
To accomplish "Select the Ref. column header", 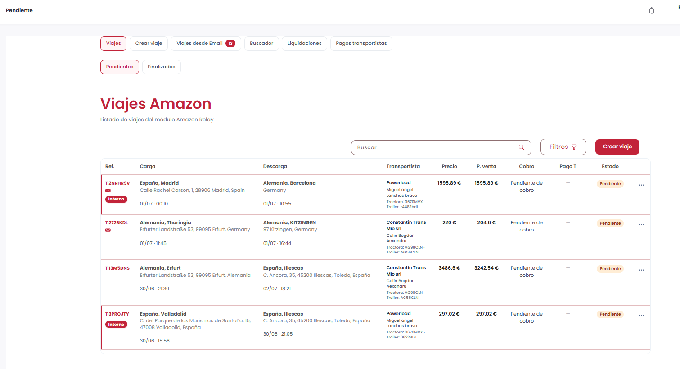I will (x=110, y=167).
